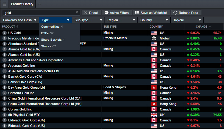
Task: Open options menu for db Physical Gold ETC
Action: tap(5, 115)
